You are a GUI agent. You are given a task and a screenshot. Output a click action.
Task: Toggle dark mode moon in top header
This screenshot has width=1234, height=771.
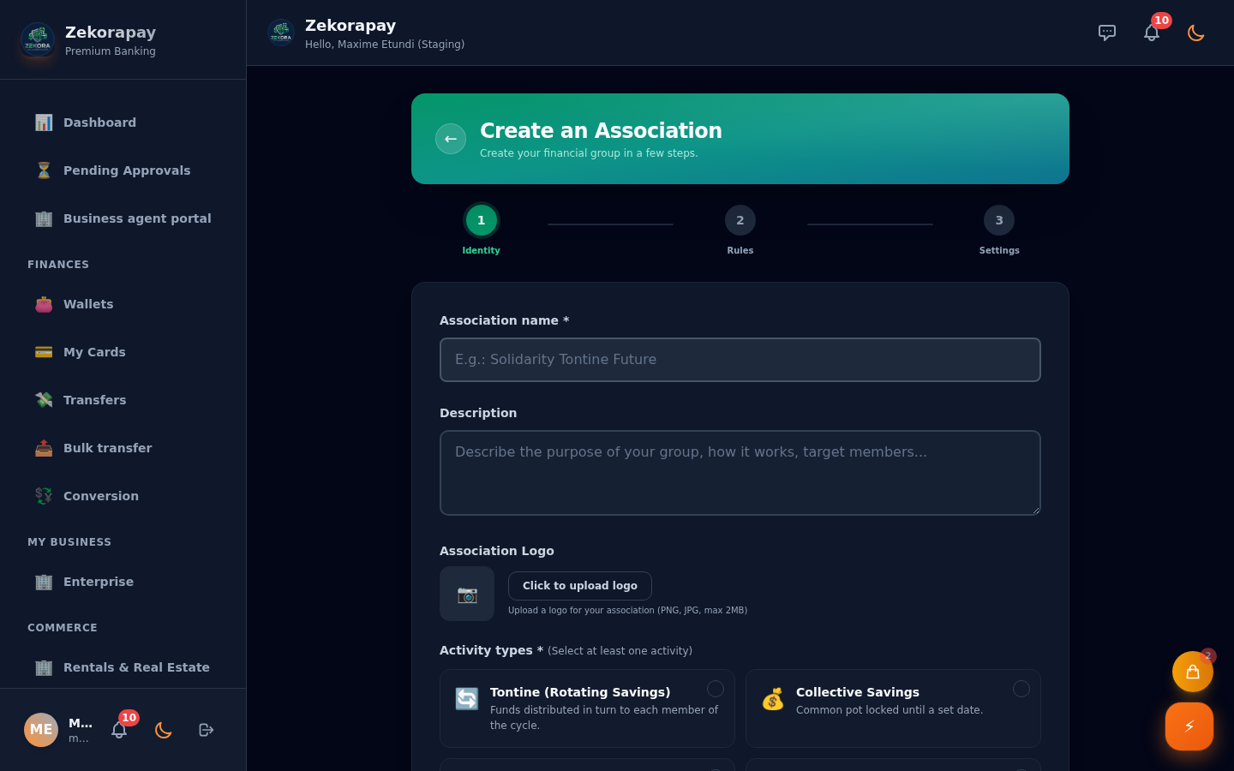[1196, 33]
